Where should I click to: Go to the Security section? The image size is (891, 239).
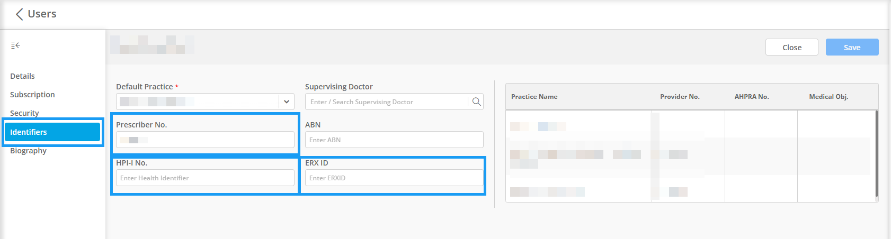pos(24,113)
